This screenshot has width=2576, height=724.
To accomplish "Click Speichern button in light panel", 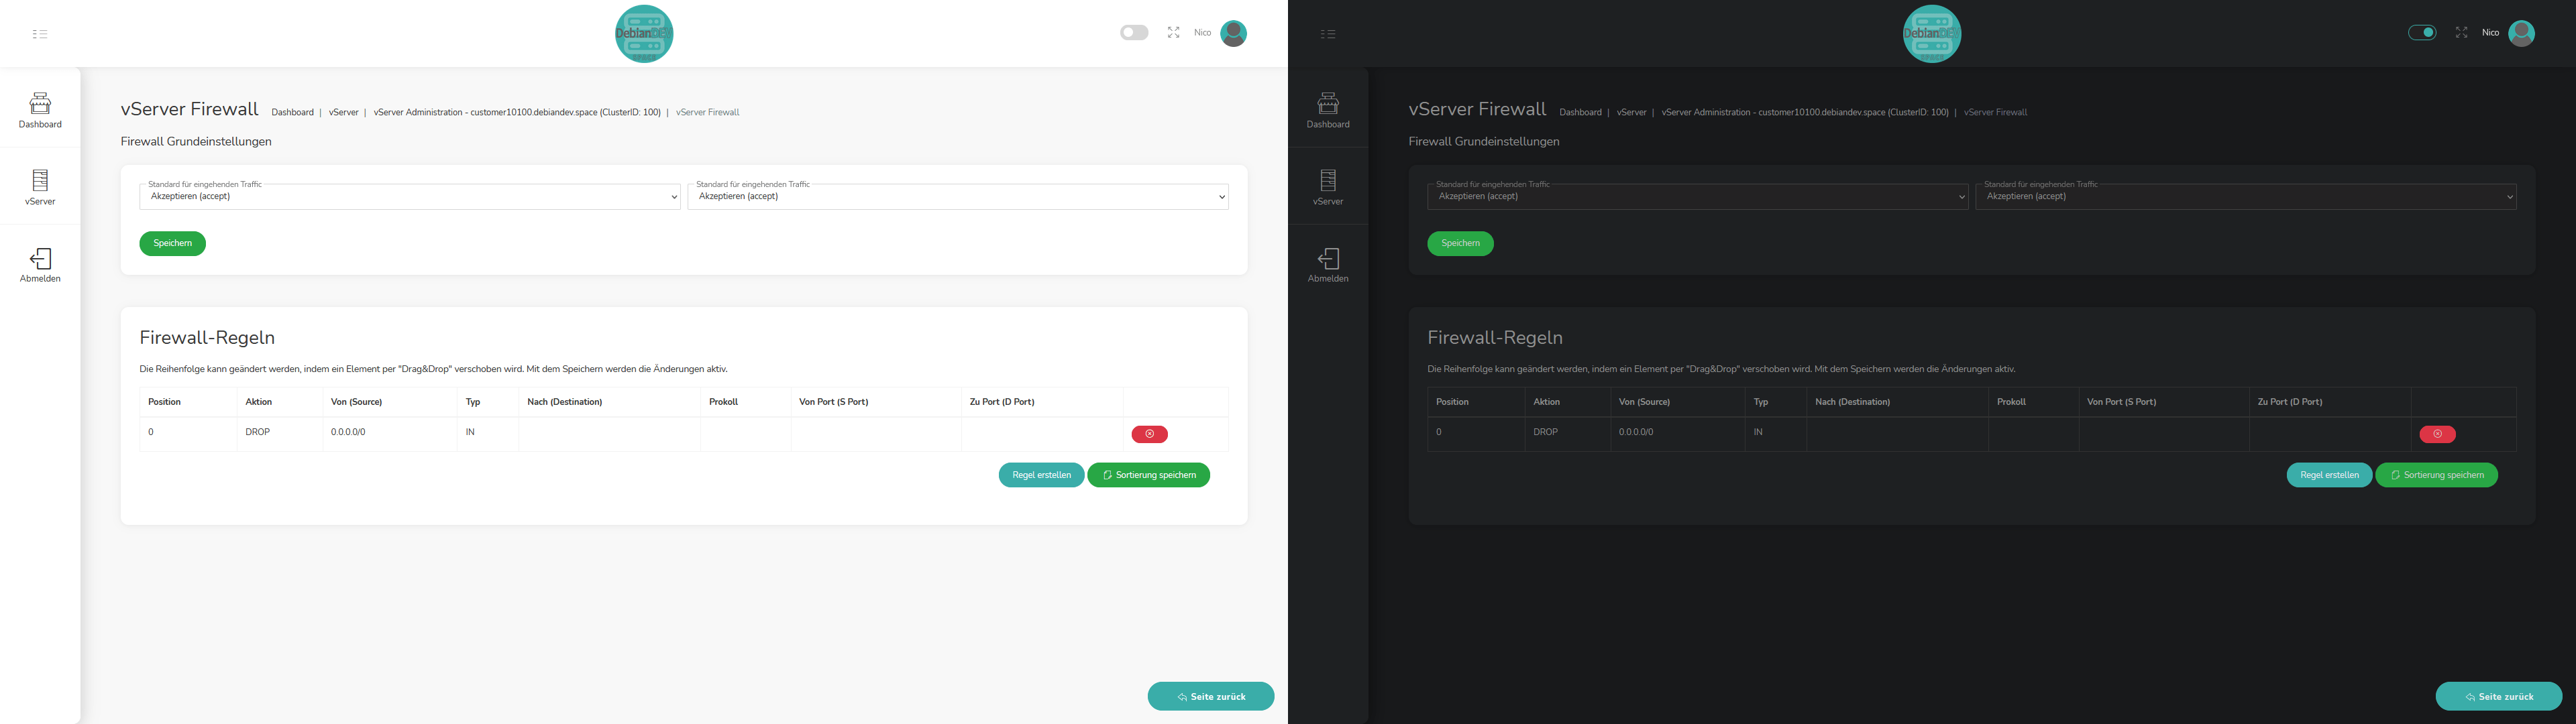I will tap(172, 244).
